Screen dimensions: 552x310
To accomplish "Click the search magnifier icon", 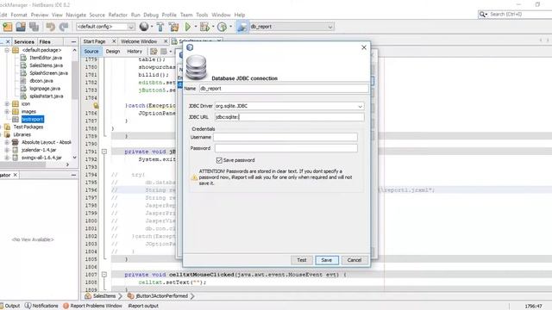I will [482, 15].
